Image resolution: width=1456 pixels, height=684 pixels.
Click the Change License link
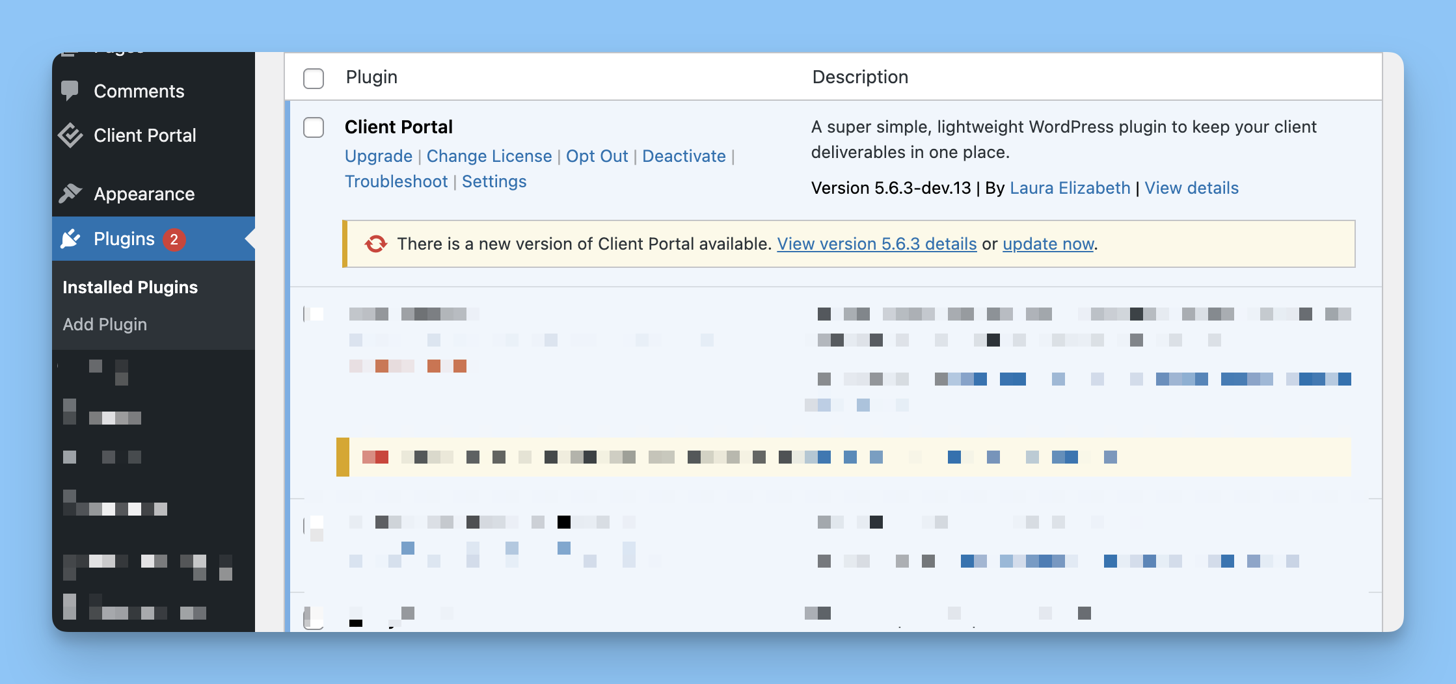489,156
